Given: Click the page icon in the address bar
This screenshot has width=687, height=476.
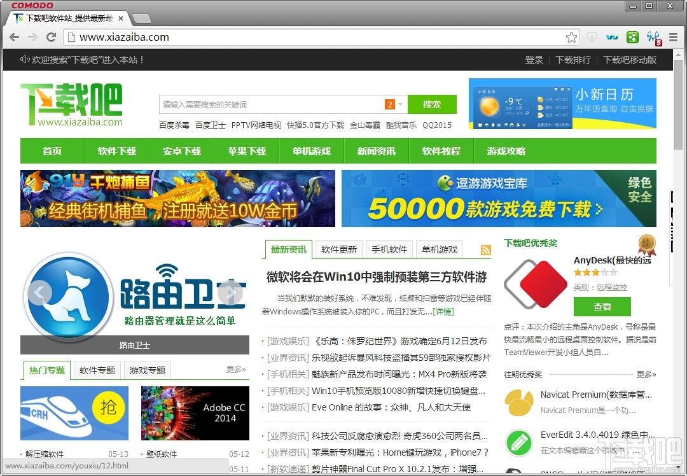Looking at the screenshot, I should coord(71,38).
